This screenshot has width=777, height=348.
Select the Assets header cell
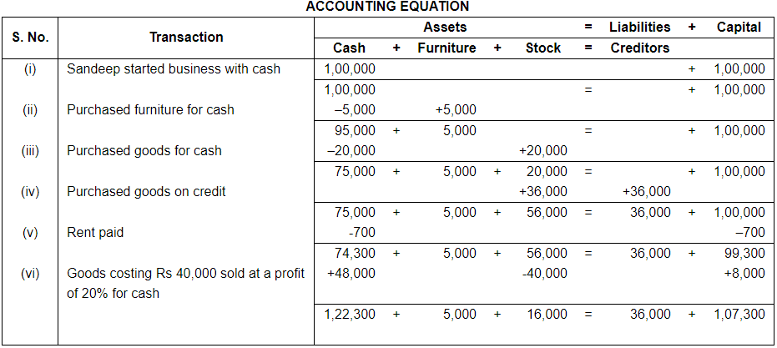coord(444,28)
